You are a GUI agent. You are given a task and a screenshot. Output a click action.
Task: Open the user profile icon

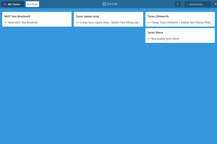coord(215,4)
